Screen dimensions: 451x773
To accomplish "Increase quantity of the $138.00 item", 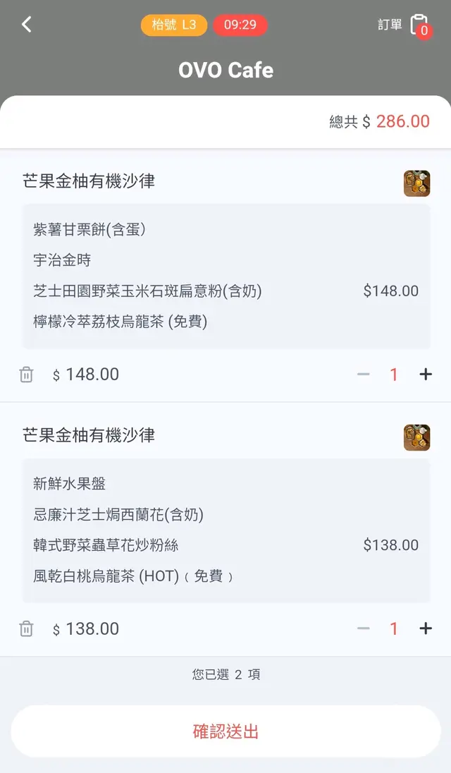I will point(426,628).
